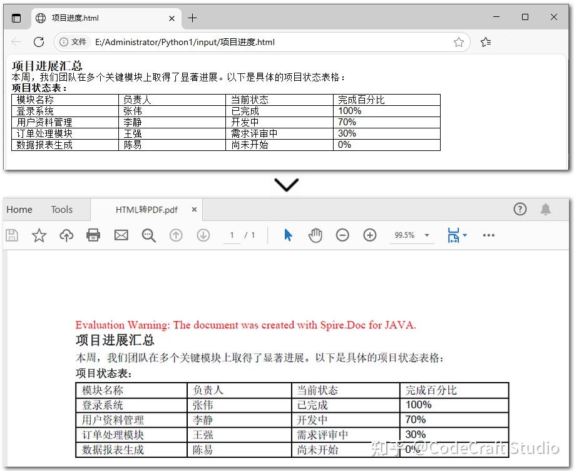Image resolution: width=574 pixels, height=471 pixels.
Task: Open Help using the question mark icon
Action: 520,210
